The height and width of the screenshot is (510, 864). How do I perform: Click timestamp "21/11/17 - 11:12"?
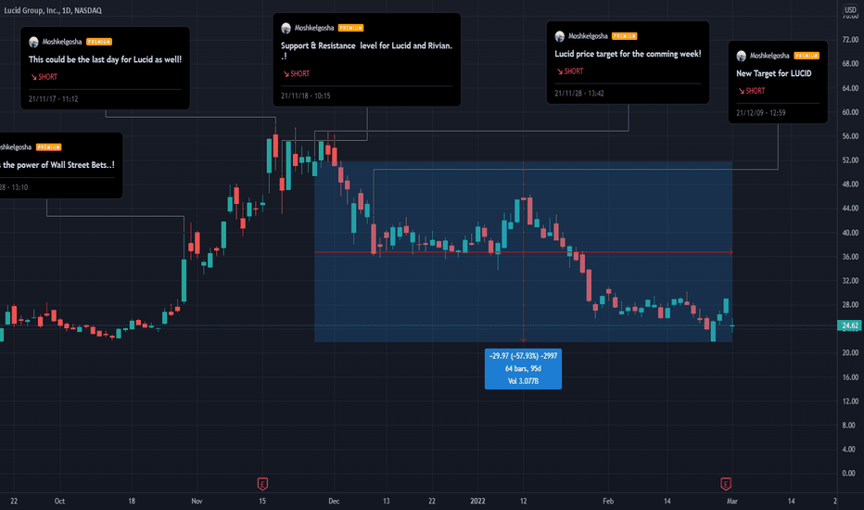(54, 99)
